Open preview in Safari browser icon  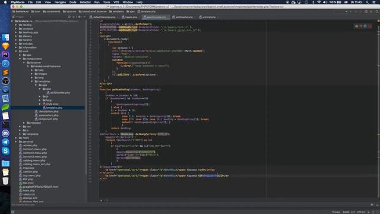[365, 26]
